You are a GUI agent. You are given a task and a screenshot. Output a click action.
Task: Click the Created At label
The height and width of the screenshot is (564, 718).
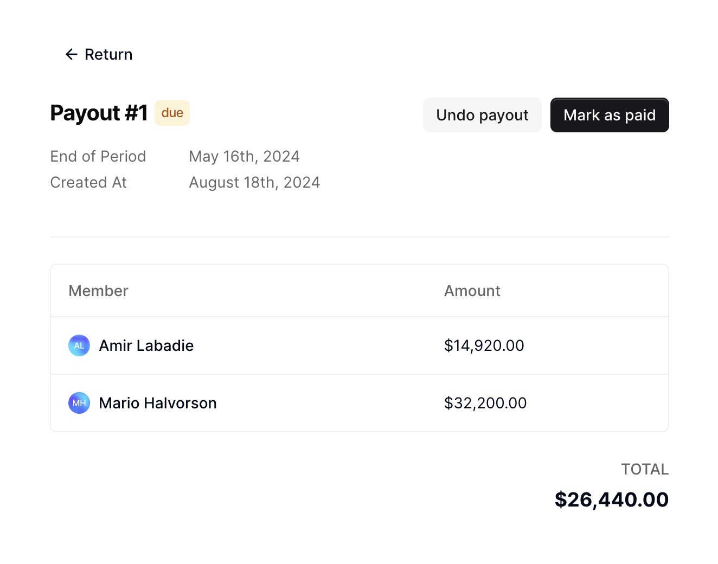click(88, 182)
